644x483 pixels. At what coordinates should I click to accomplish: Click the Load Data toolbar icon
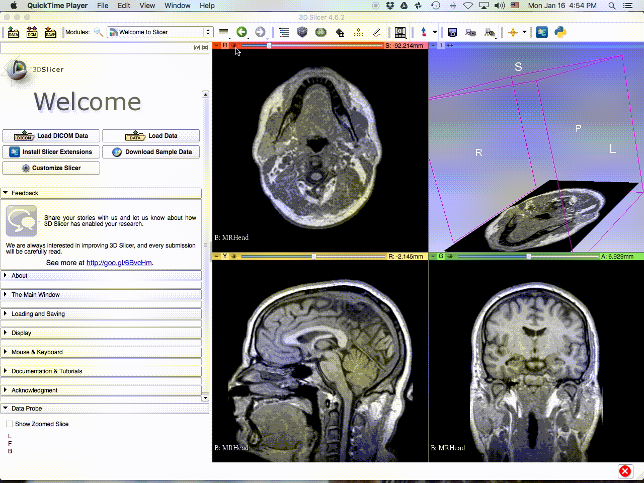click(14, 32)
